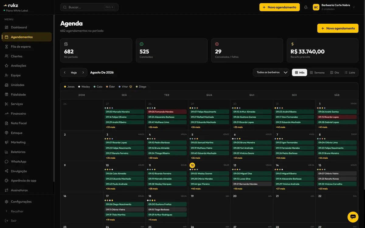Select highlighted day 12 on the calendar
365x228 pixels.
pos(192,165)
